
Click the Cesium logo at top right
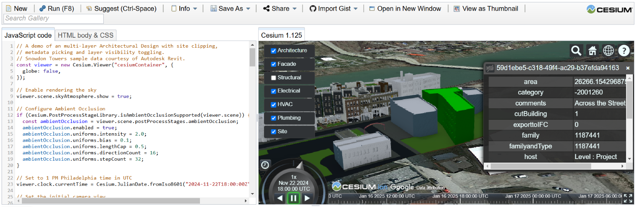(609, 9)
